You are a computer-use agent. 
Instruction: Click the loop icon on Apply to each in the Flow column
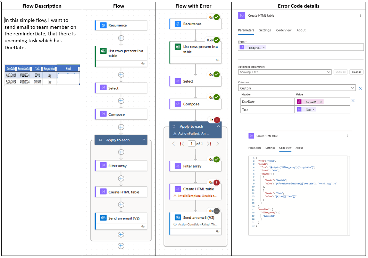click(100, 140)
